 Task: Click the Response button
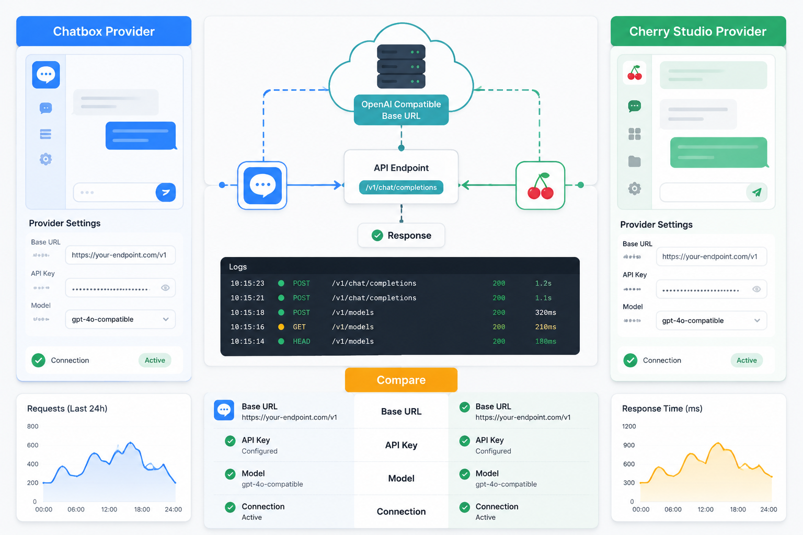click(401, 236)
